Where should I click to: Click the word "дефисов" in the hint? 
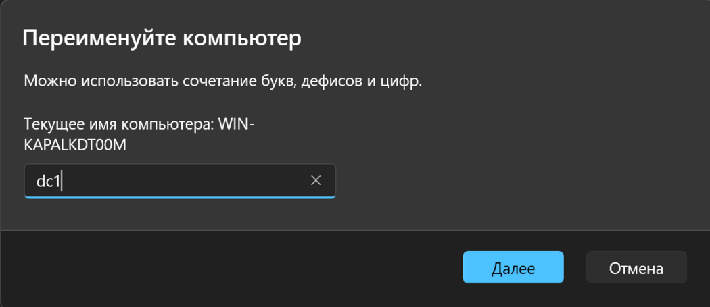point(336,82)
